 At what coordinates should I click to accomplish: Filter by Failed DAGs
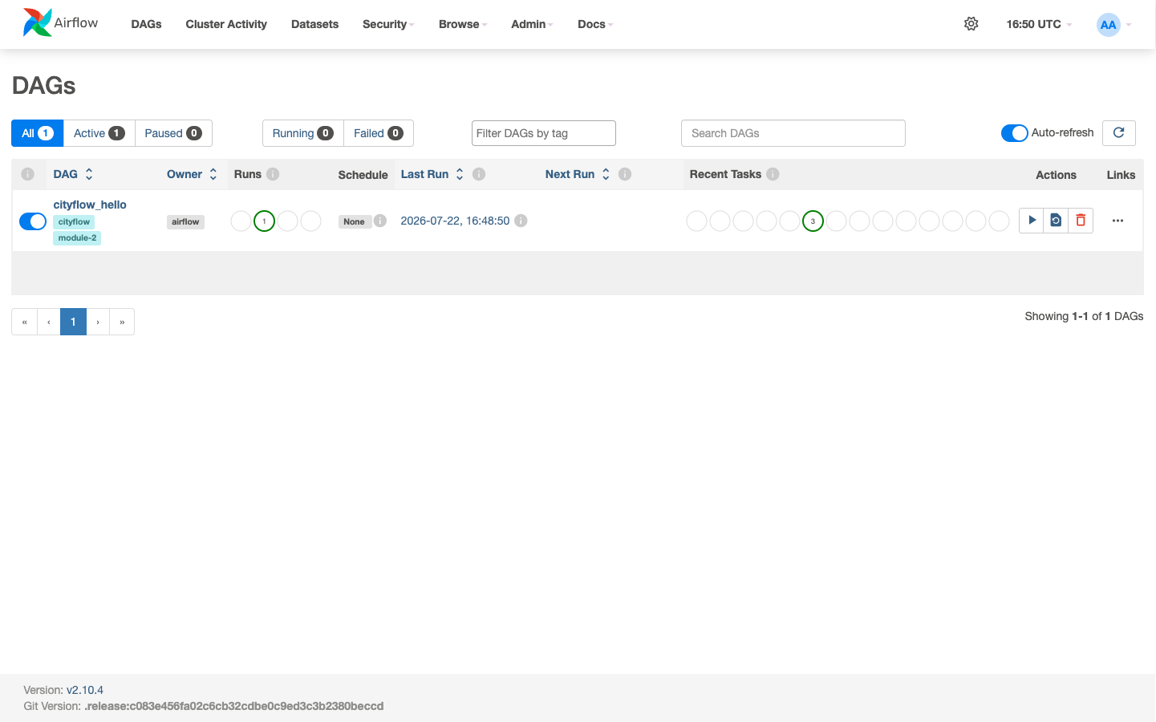tap(378, 133)
